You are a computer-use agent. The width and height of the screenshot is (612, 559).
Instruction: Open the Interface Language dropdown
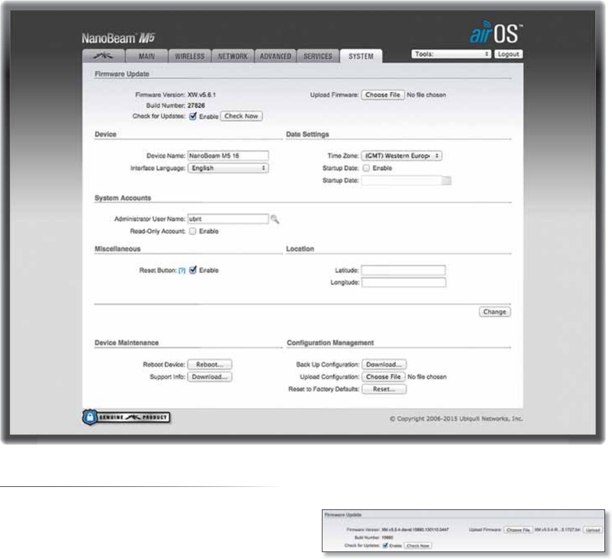point(228,168)
